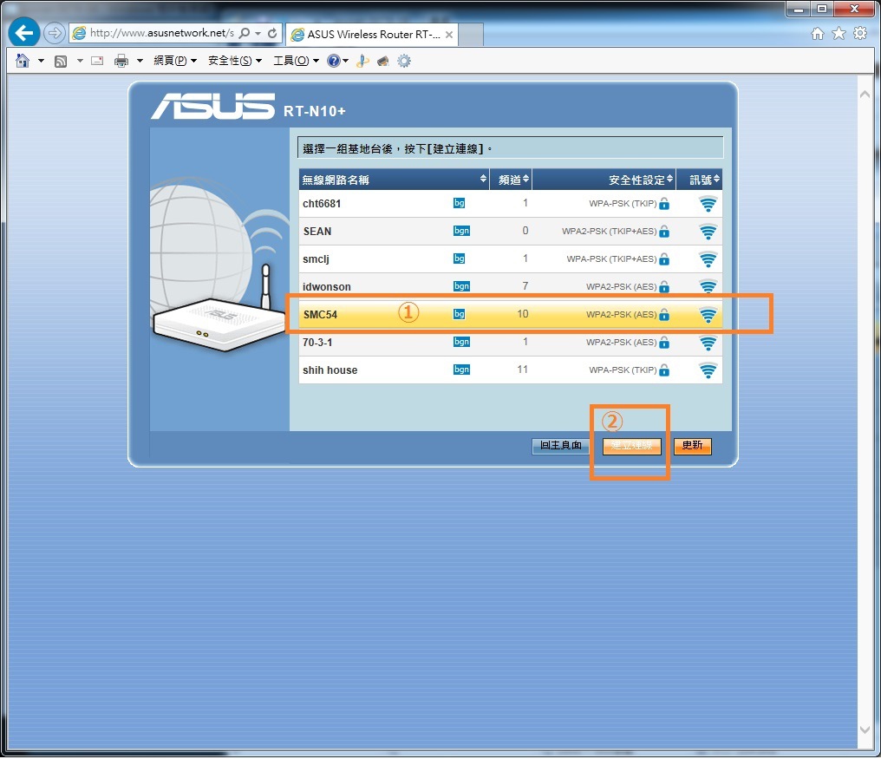Click the address bar URL field
Viewport: 881px width, 759px height.
[160, 33]
